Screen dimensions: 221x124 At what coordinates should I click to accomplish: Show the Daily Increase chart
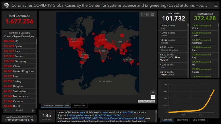pyautogui.click(x=199, y=120)
